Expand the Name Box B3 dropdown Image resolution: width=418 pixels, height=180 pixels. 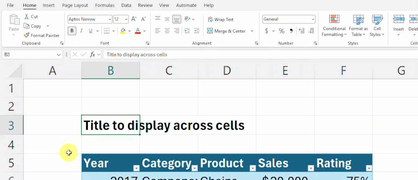[x=59, y=55]
